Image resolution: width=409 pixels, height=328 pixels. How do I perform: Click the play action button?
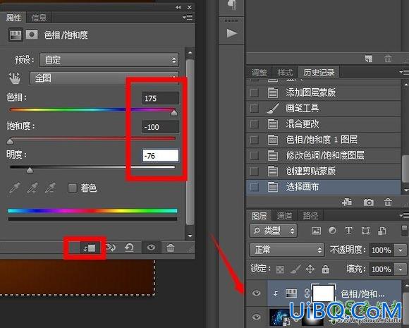point(231,33)
